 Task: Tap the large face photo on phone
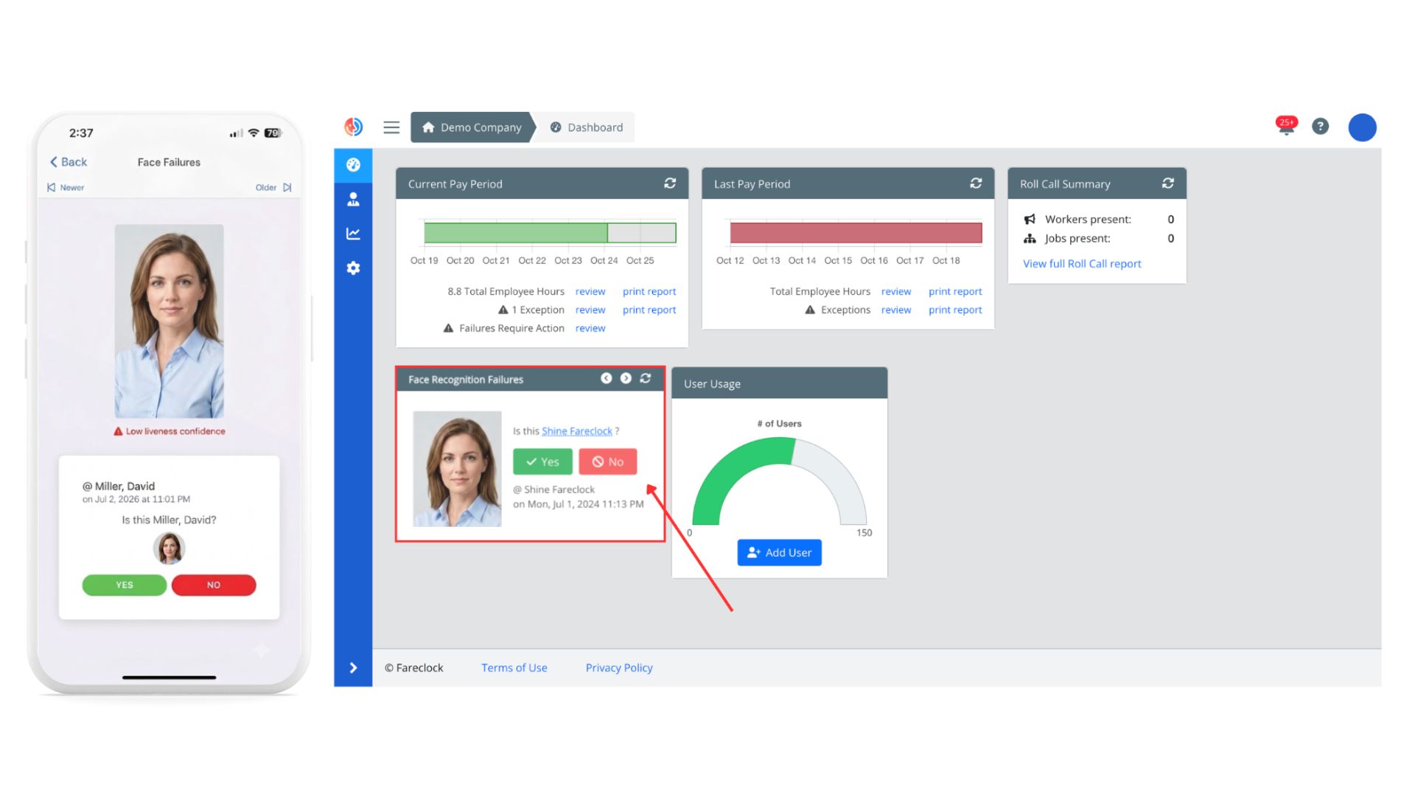pyautogui.click(x=169, y=321)
